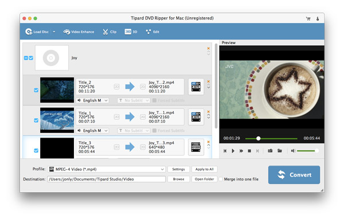The height and width of the screenshot is (219, 344).
Task: Click the Convert button
Action: pyautogui.click(x=294, y=175)
